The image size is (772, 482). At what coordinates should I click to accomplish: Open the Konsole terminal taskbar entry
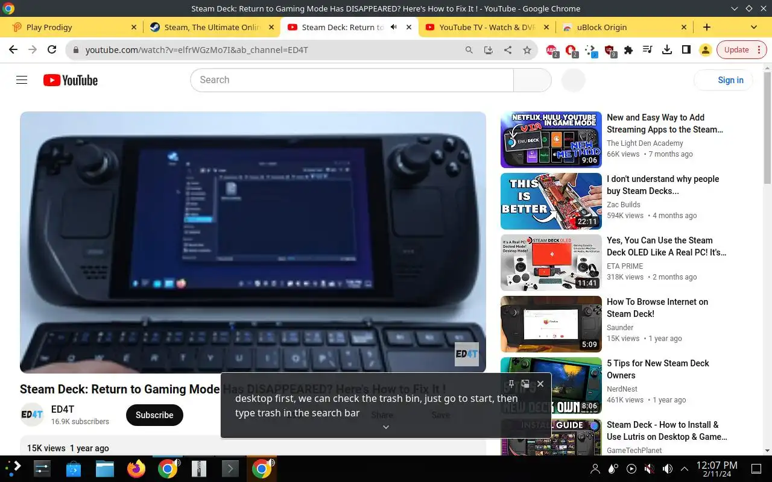tap(230, 468)
